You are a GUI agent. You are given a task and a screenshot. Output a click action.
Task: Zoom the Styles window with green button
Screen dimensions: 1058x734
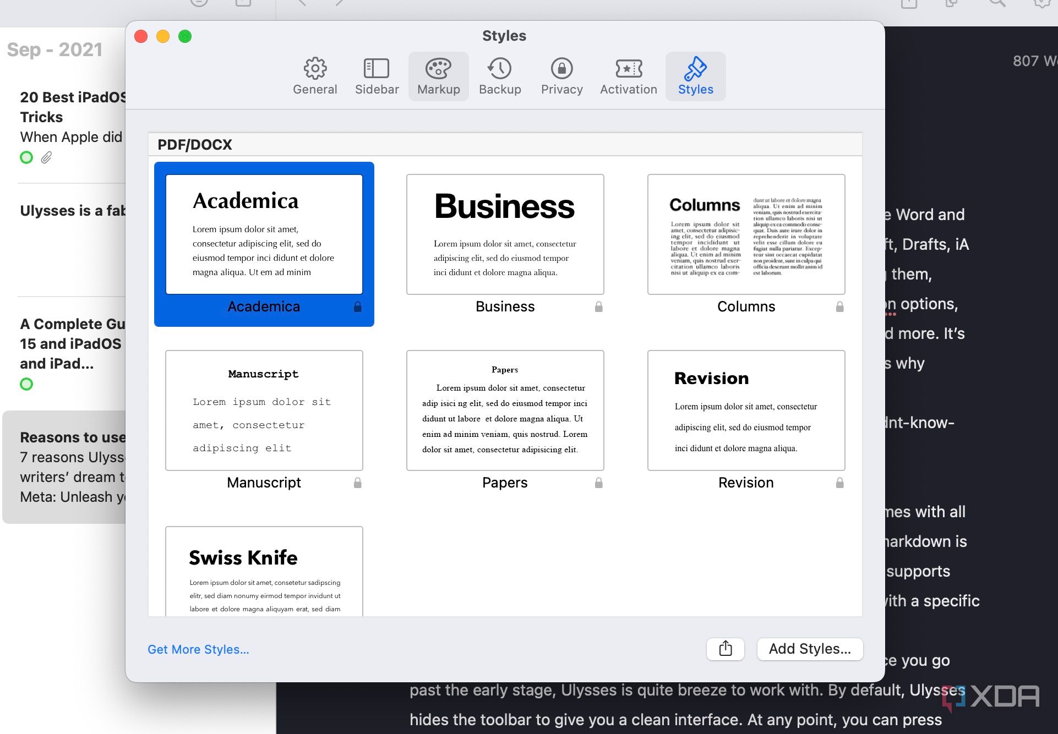185,36
